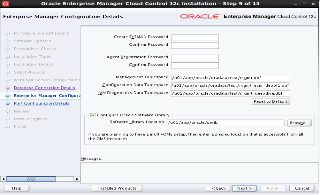Close the installer window
The height and width of the screenshot is (195, 320).
tap(313, 4)
